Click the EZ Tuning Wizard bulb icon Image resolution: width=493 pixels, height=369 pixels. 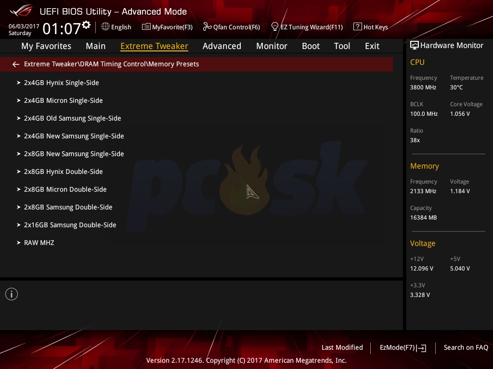pyautogui.click(x=275, y=27)
